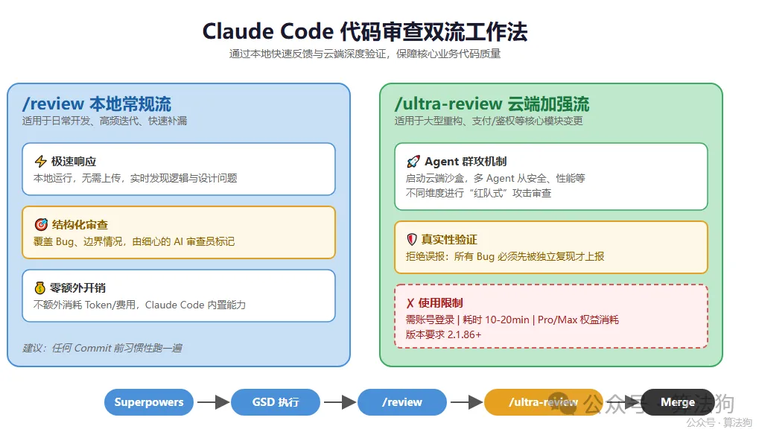Image resolution: width=759 pixels, height=435 pixels.
Task: Click the shield icon beside 真实性验证
Action: [x=412, y=239]
